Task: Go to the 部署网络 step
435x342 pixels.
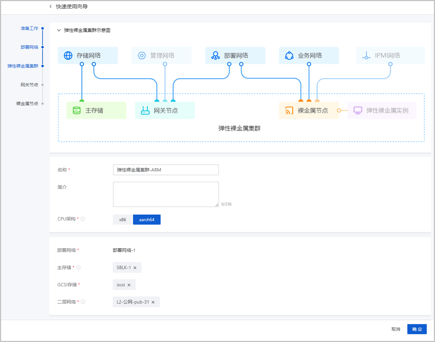Action: pyautogui.click(x=29, y=47)
